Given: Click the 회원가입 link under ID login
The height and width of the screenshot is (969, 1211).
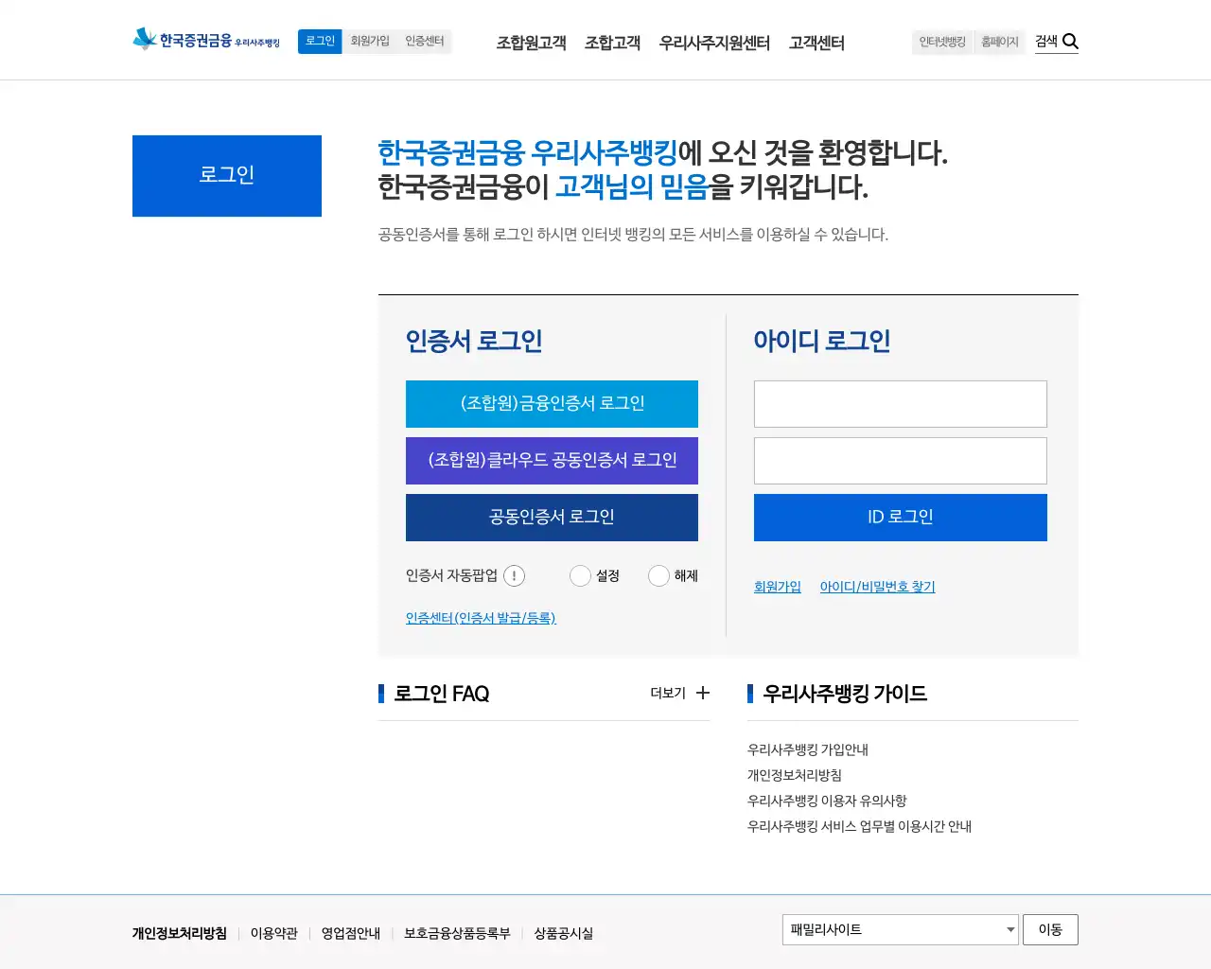Looking at the screenshot, I should click(x=778, y=587).
